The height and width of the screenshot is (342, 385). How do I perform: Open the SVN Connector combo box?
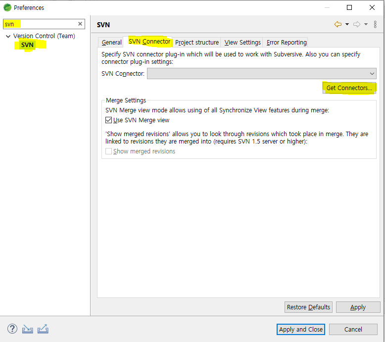click(x=262, y=74)
